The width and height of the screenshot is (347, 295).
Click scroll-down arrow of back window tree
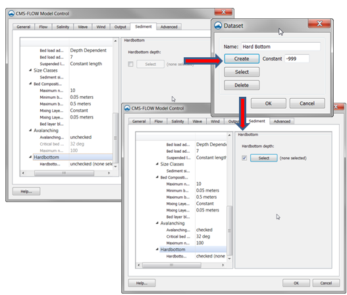click(115, 167)
